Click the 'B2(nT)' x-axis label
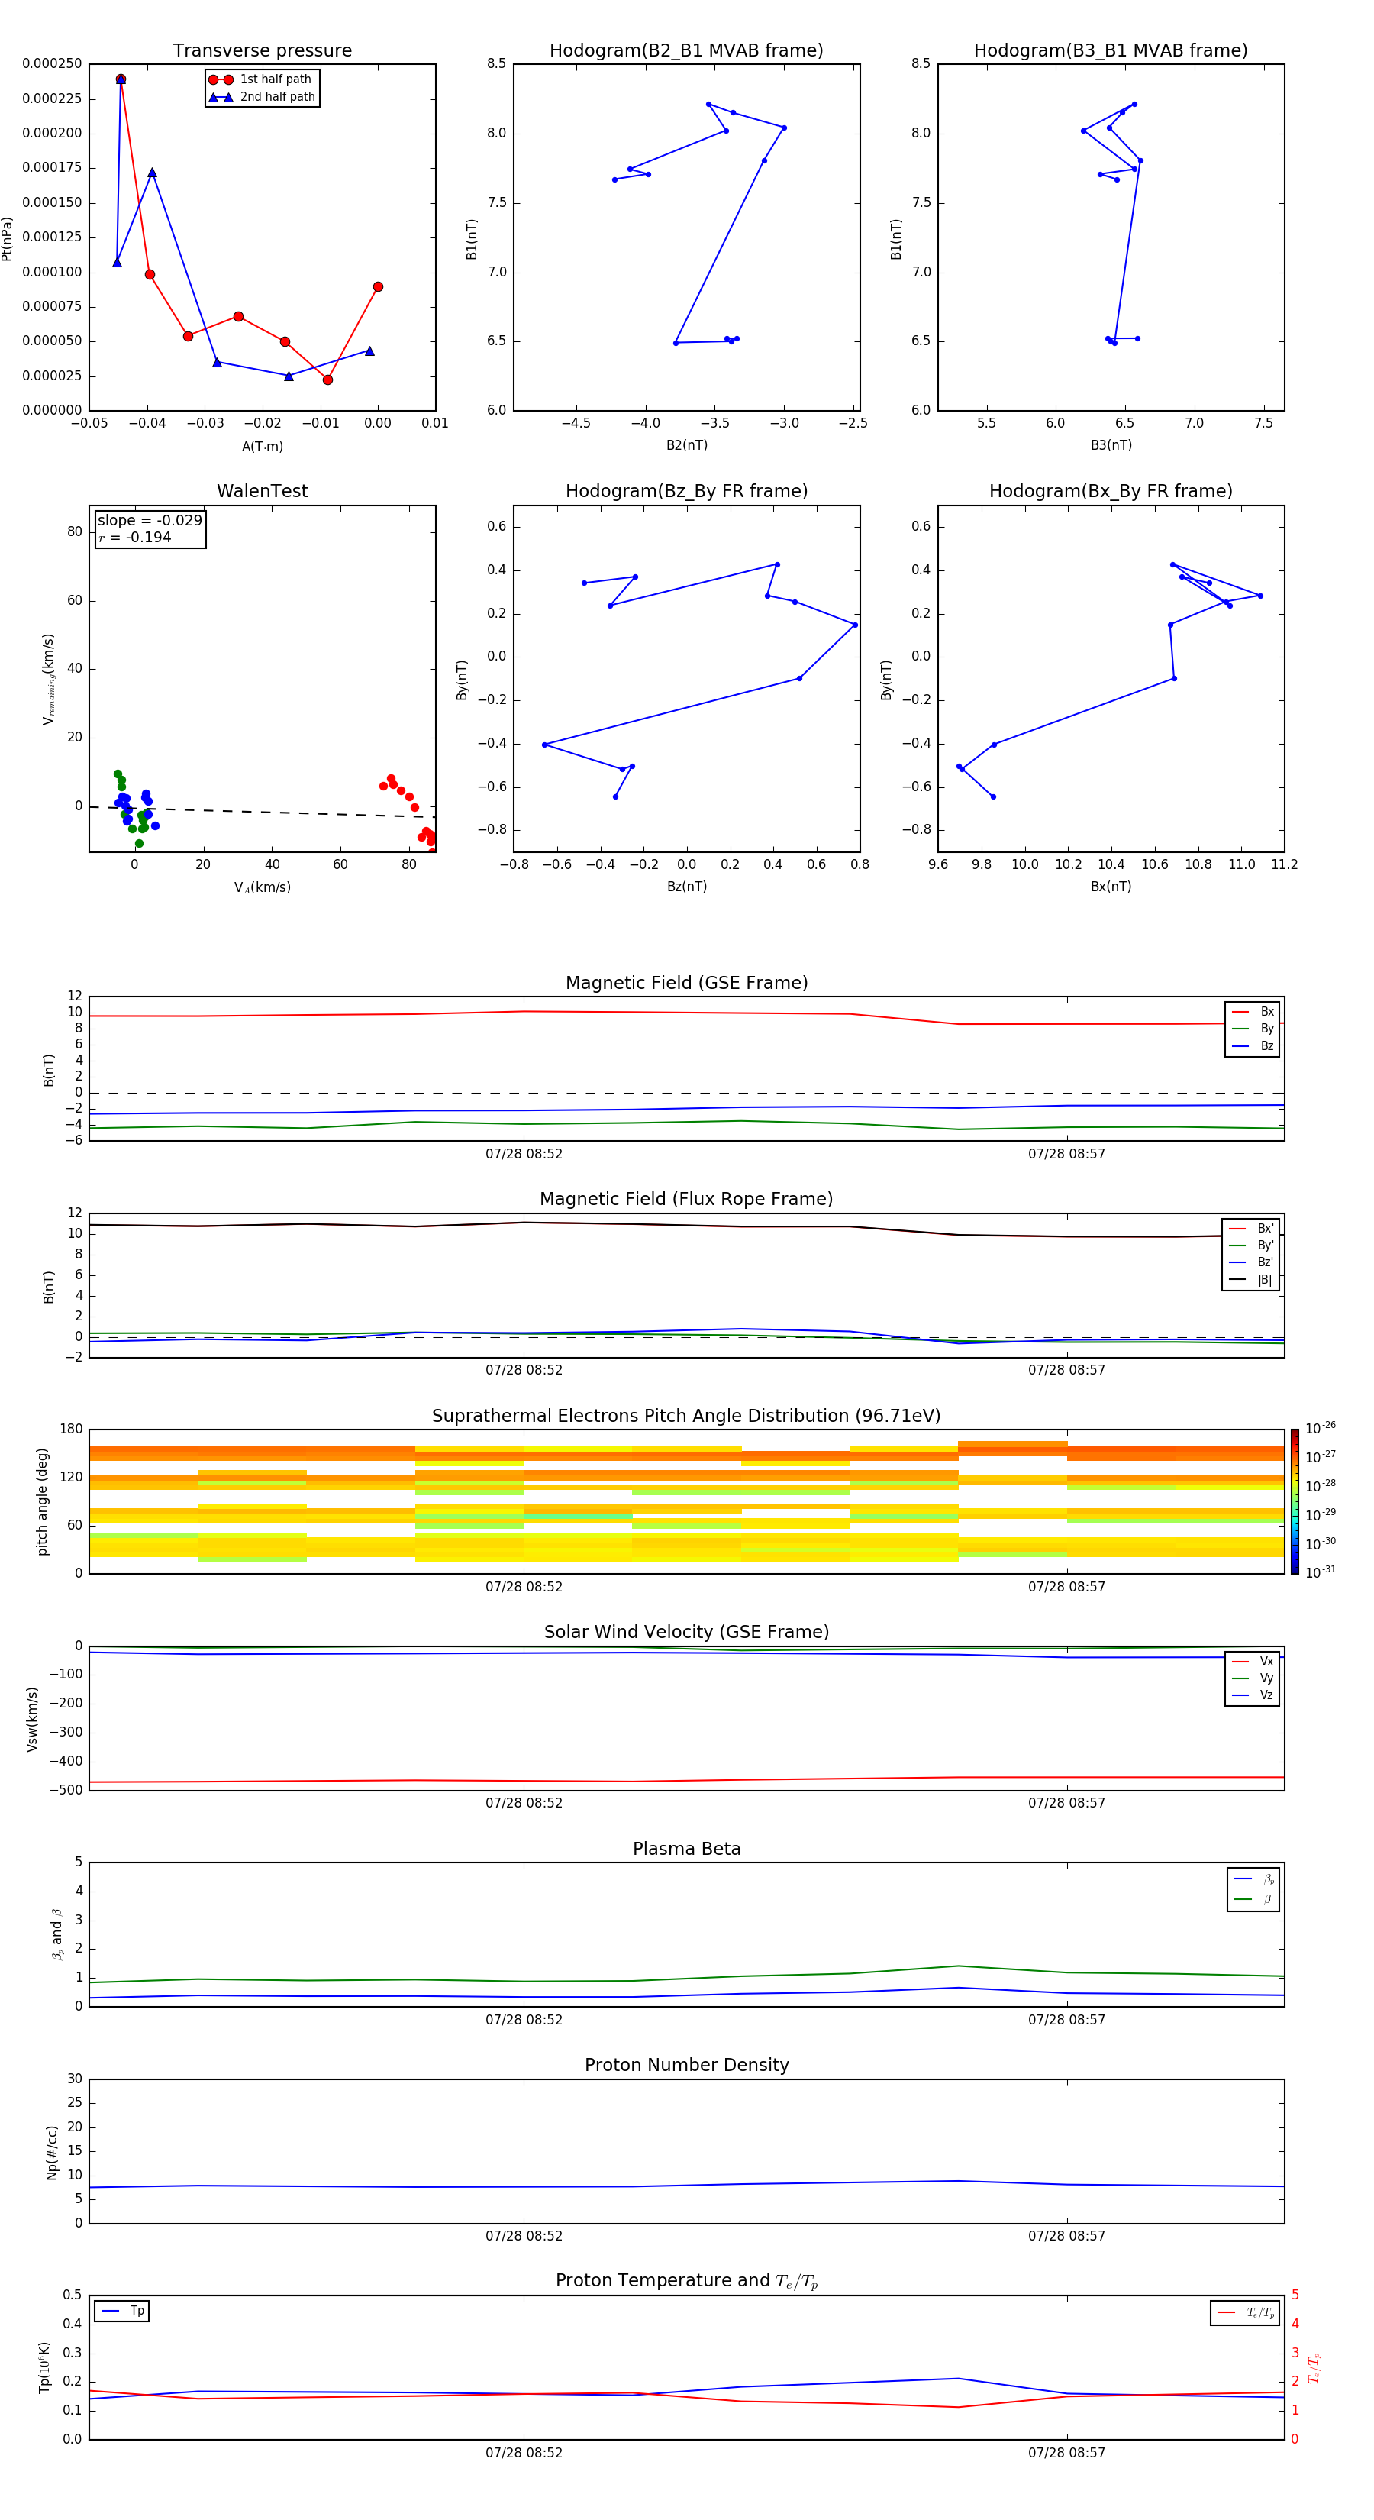 [x=686, y=445]
